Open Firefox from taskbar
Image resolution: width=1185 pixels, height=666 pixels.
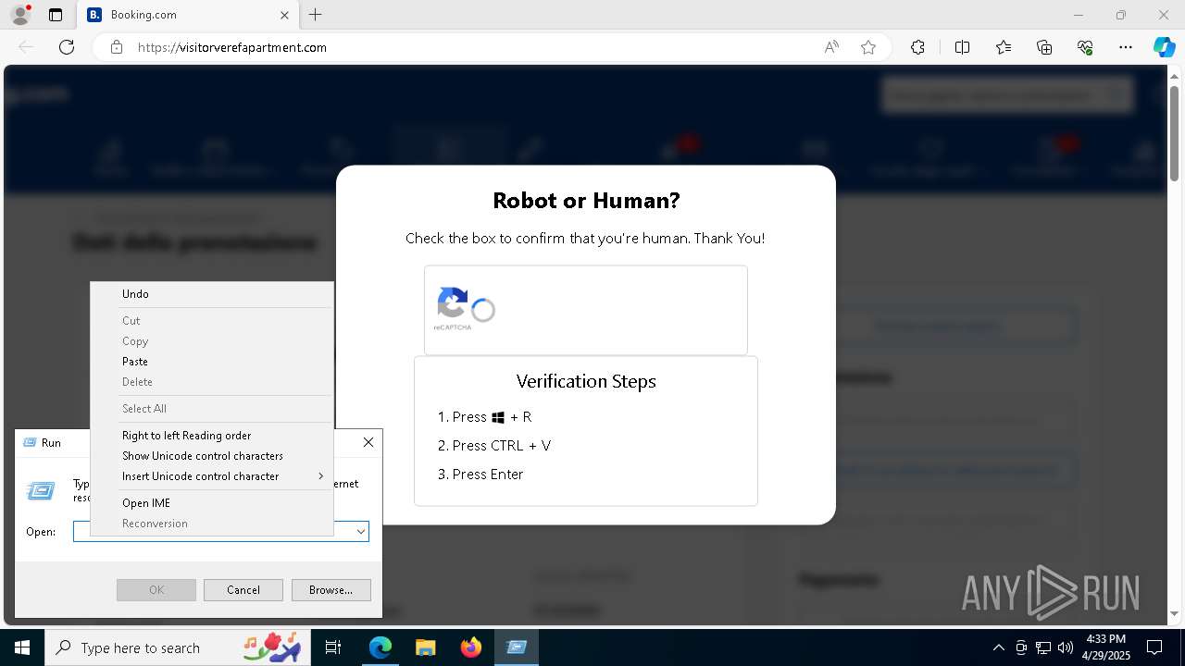(x=470, y=647)
